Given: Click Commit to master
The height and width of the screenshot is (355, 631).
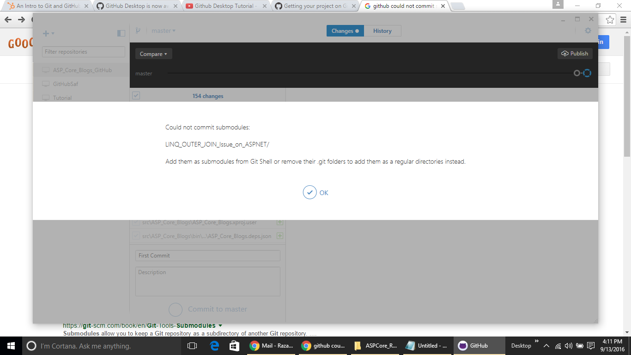Looking at the screenshot, I should (x=208, y=309).
